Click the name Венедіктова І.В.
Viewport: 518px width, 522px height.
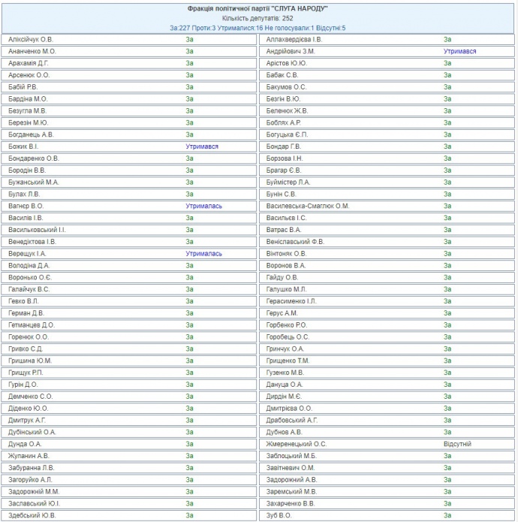tap(32, 242)
